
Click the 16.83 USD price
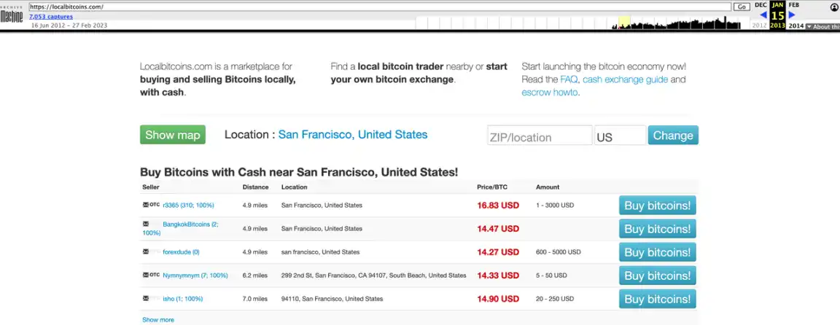click(x=498, y=205)
